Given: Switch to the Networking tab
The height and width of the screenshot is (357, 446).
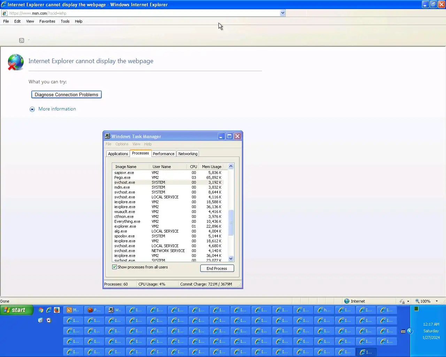Looking at the screenshot, I should pyautogui.click(x=188, y=154).
